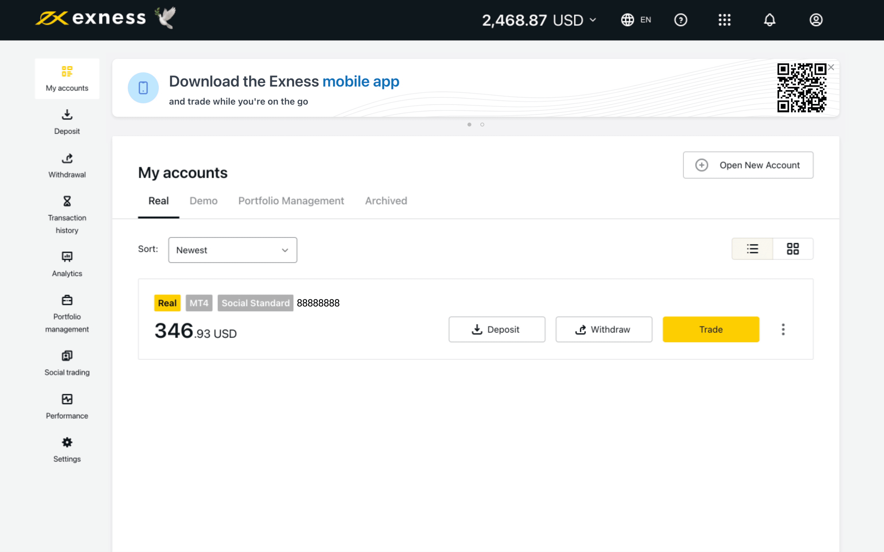Open Performance in the sidebar

click(x=67, y=407)
